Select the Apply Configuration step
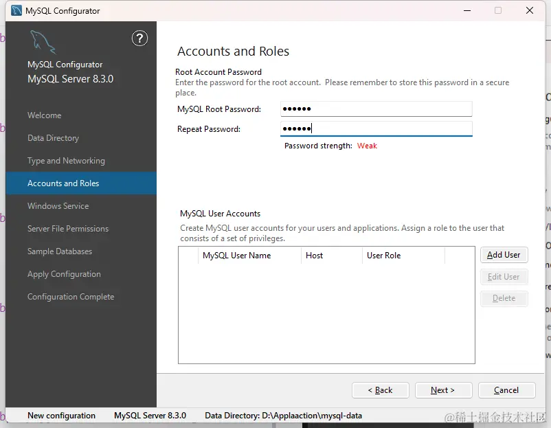 click(x=64, y=274)
